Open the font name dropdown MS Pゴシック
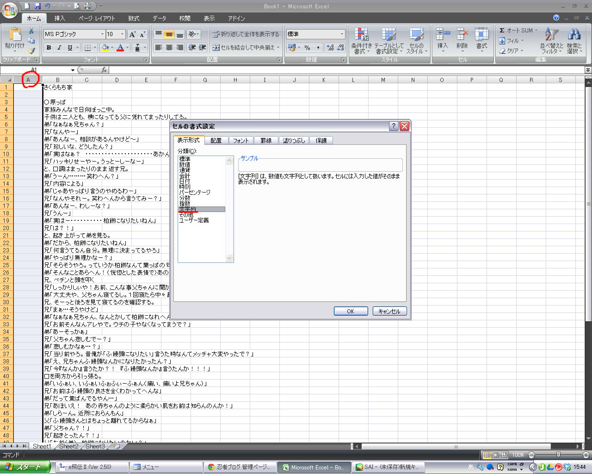592x474 pixels. pyautogui.click(x=102, y=34)
